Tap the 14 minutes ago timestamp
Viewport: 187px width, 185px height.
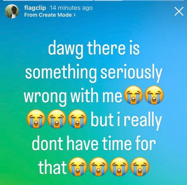(x=71, y=8)
